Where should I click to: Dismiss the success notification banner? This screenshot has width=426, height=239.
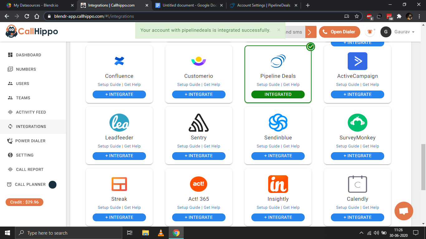[x=279, y=30]
